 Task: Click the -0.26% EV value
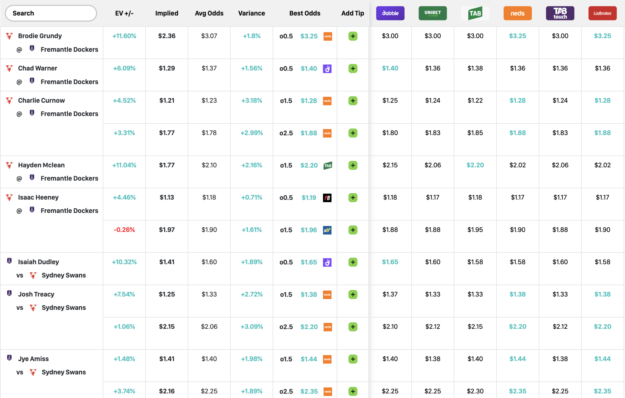click(x=124, y=230)
